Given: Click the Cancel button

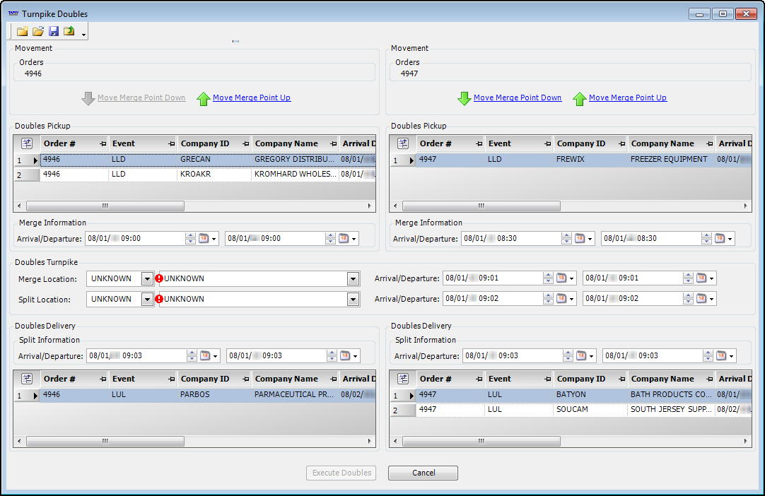Looking at the screenshot, I should coord(423,473).
